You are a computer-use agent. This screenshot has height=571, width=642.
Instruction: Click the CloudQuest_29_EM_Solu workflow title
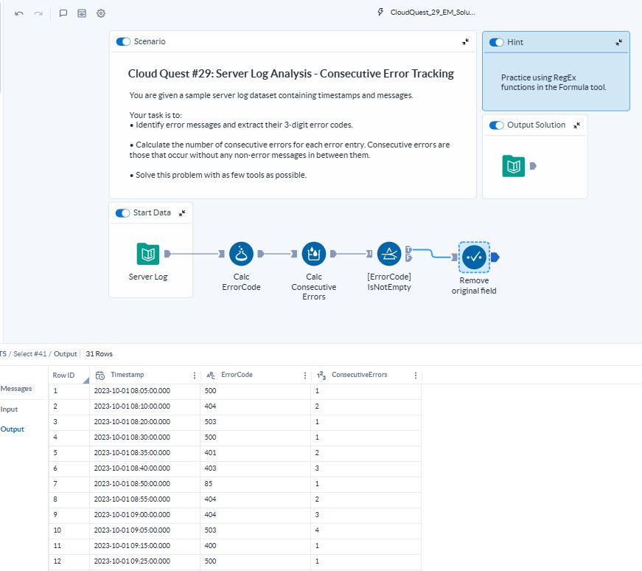pyautogui.click(x=433, y=13)
